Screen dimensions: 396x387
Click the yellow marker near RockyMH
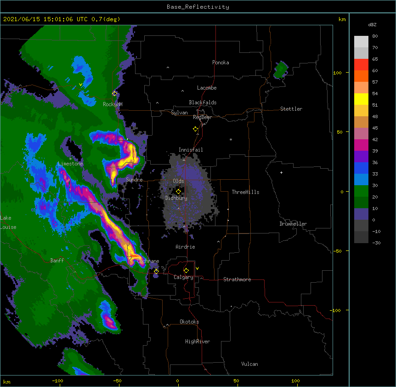(x=114, y=94)
